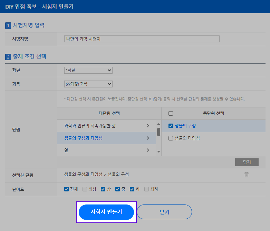Select 과학과 인류의 지속가능한 삶 unit
Viewport: 270px width, 231px height.
click(90, 126)
